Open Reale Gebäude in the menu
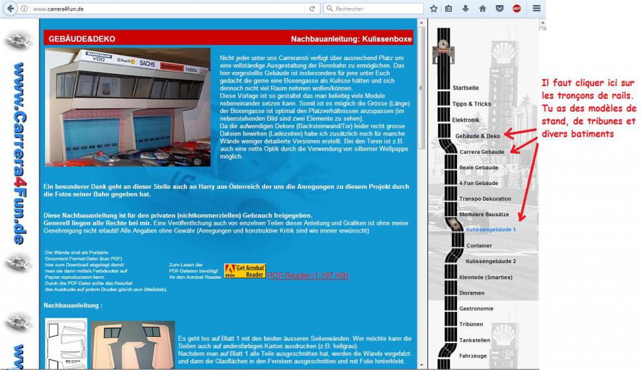Image resolution: width=641 pixels, height=370 pixels. (x=478, y=167)
